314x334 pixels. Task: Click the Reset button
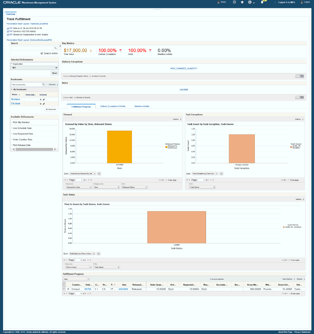55,73
